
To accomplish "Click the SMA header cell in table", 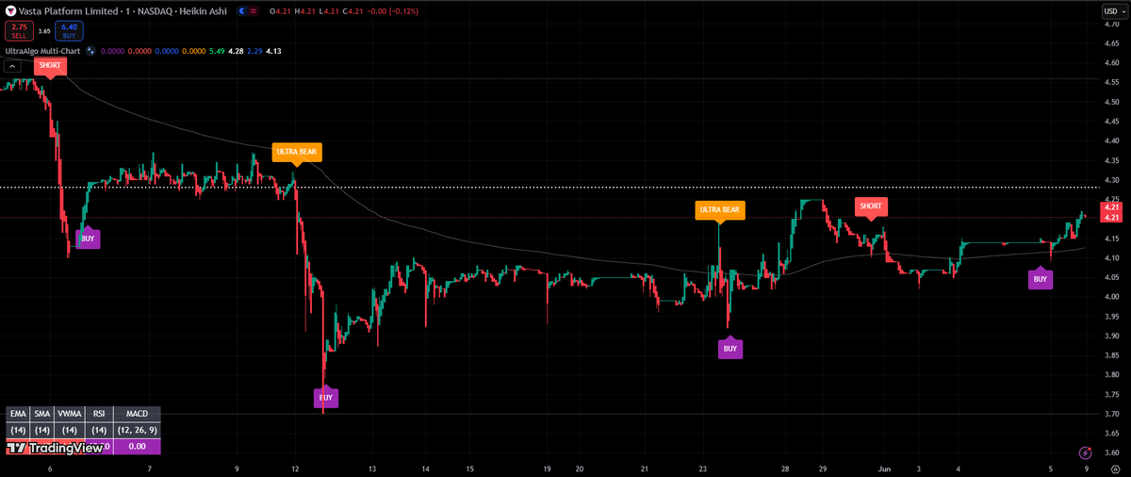I will click(42, 414).
